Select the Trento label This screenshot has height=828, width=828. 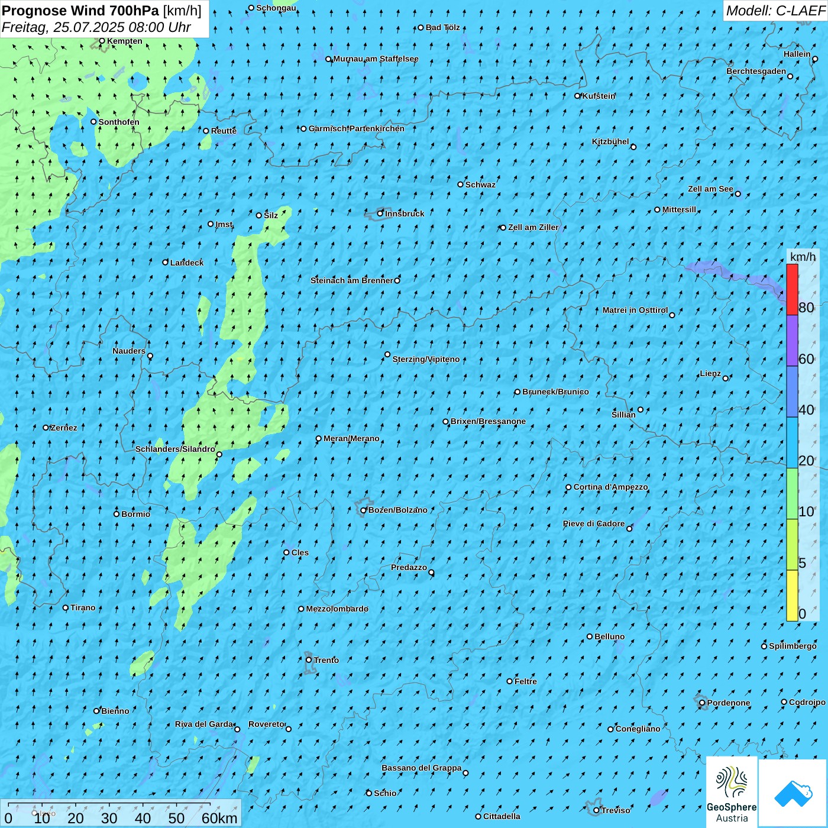point(326,660)
